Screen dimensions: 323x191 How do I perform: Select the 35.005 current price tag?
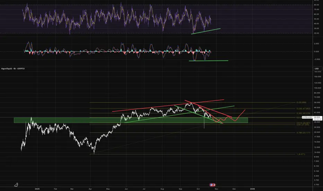coord(317,117)
